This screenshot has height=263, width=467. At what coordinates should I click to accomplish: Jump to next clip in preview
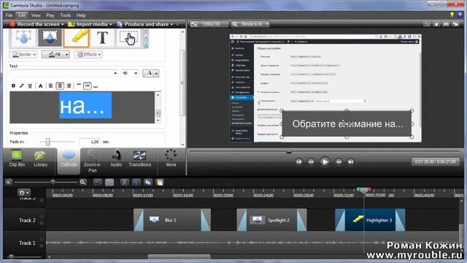point(351,161)
